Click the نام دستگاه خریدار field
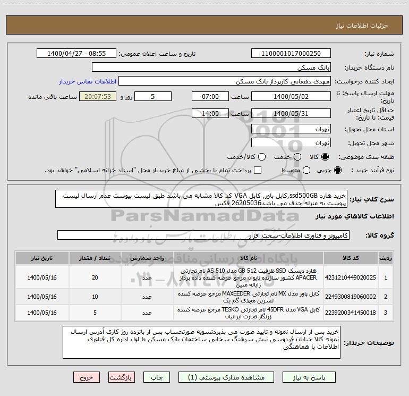The image size is (409, 396). coord(211,68)
